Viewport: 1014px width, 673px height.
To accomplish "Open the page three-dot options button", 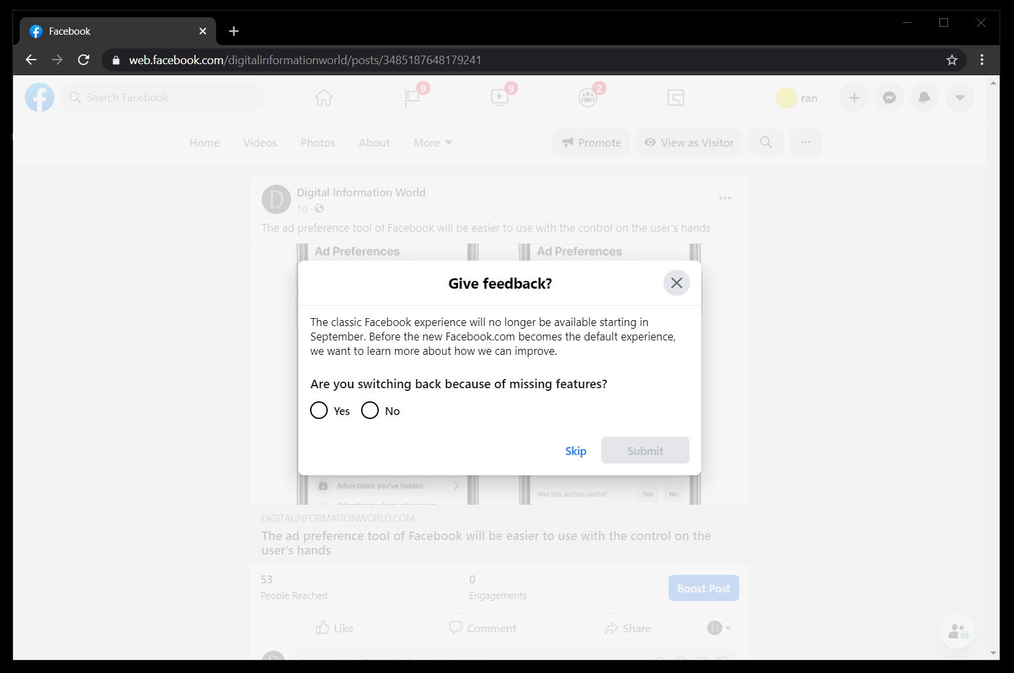I will click(x=806, y=142).
